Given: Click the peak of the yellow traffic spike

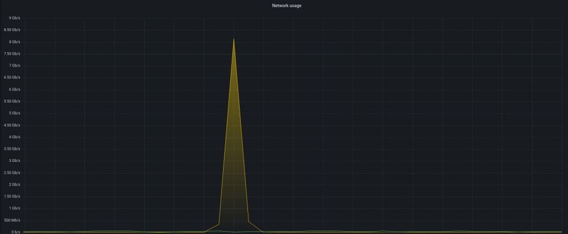Looking at the screenshot, I should pyautogui.click(x=234, y=39).
